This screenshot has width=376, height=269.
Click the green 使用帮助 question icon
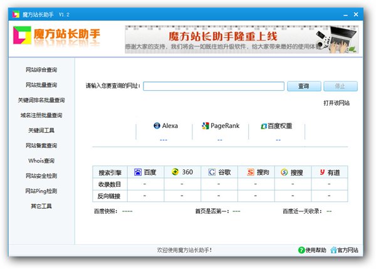(301, 250)
